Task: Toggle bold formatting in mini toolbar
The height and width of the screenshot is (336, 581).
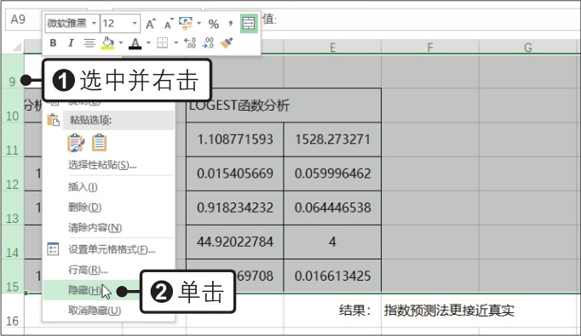Action: pos(53,43)
